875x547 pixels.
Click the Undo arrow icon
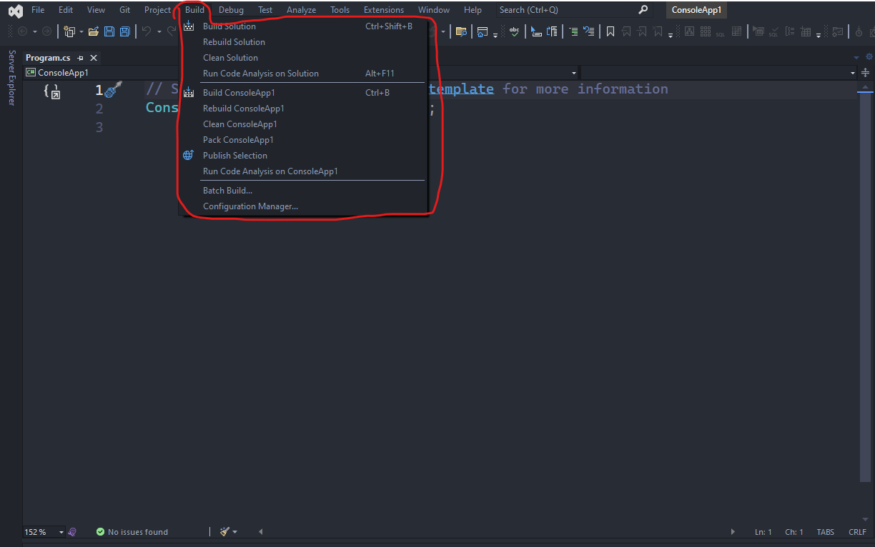[x=146, y=31]
